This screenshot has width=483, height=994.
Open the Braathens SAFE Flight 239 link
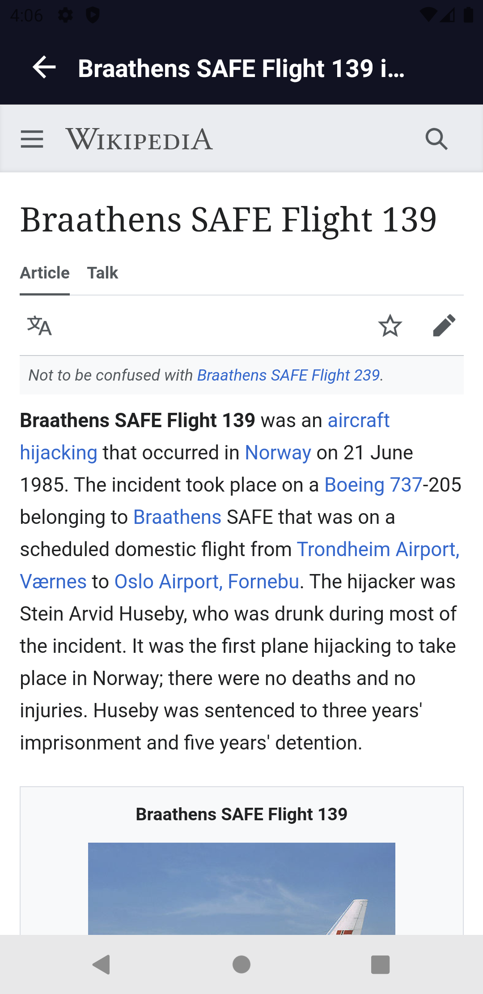tap(288, 375)
